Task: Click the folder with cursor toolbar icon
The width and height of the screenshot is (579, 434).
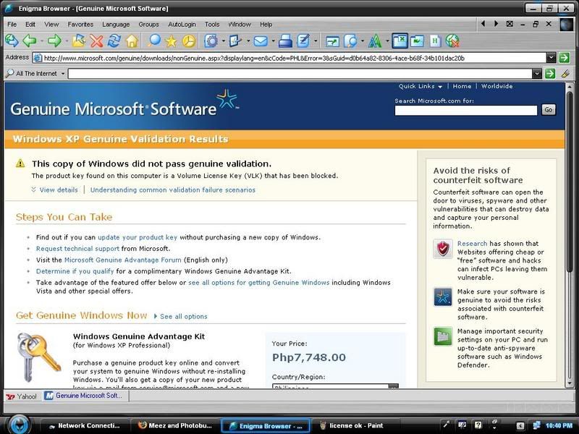Action: click(79, 41)
